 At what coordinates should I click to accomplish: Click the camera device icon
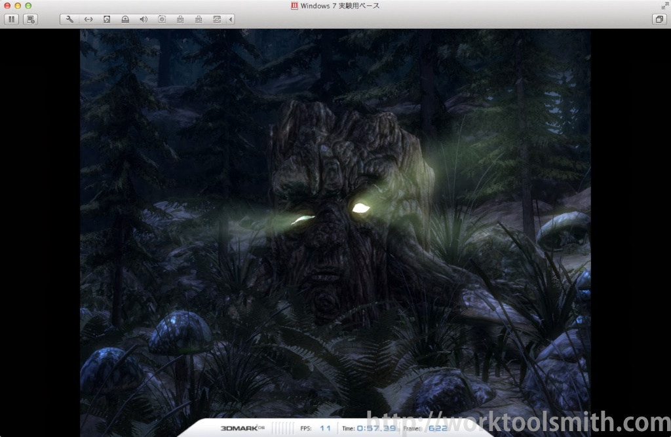click(163, 19)
